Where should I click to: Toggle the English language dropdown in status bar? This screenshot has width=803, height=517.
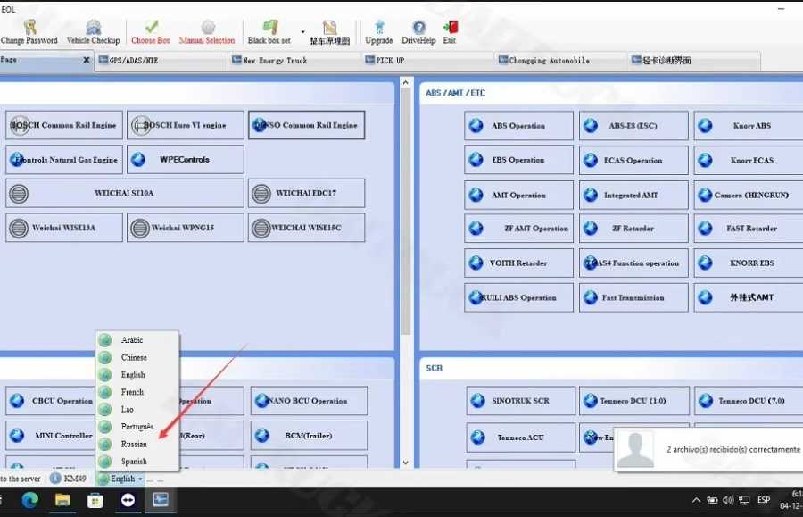[x=120, y=479]
